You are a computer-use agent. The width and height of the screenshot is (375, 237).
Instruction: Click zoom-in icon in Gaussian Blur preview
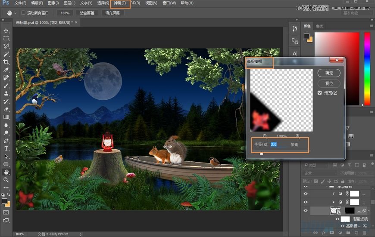click(297, 136)
